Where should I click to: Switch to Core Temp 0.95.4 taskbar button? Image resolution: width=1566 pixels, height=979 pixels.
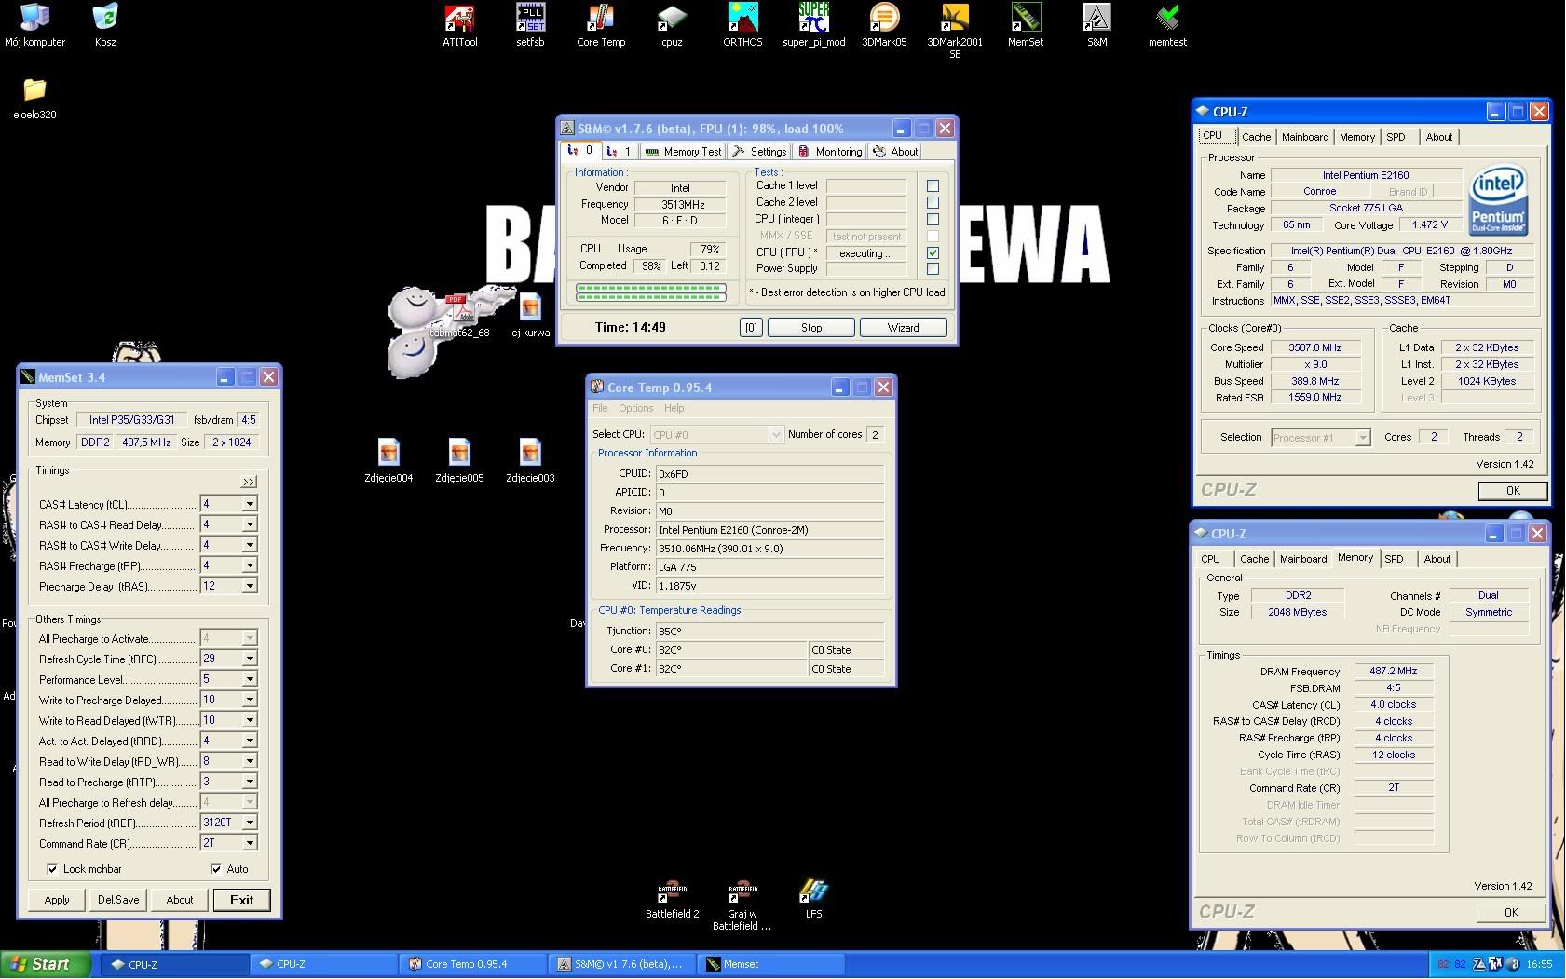pos(474,964)
